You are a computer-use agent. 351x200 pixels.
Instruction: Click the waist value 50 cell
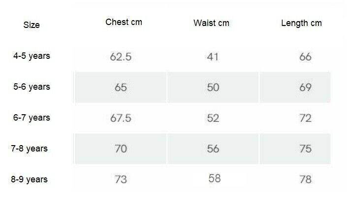coord(213,88)
